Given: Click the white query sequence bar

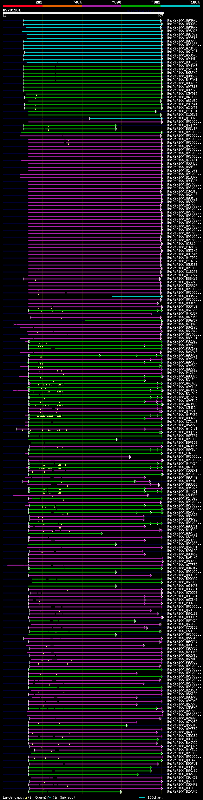Looking at the screenshot, I should pos(84,13).
